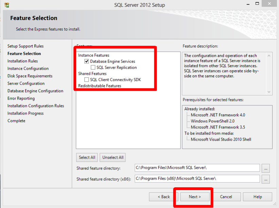Browse for Shared feature directory
279x208 pixels.
pyautogui.click(x=266, y=168)
